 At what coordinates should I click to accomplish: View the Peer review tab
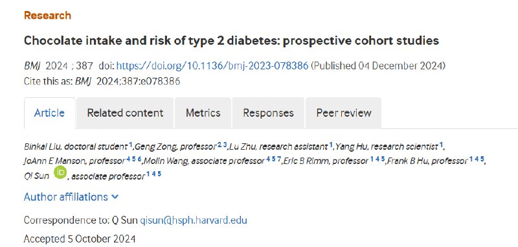click(x=344, y=113)
